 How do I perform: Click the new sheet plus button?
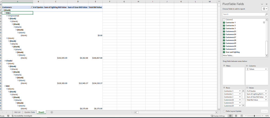click(x=52, y=112)
